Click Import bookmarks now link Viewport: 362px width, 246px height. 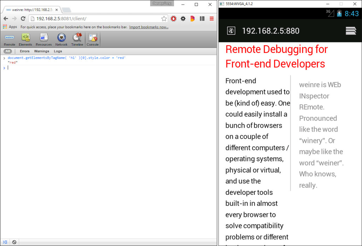tap(149, 27)
